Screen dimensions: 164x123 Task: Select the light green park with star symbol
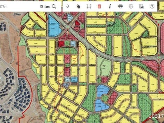click(x=104, y=67)
